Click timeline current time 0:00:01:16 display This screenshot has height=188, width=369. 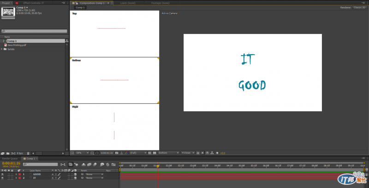coord(11,163)
